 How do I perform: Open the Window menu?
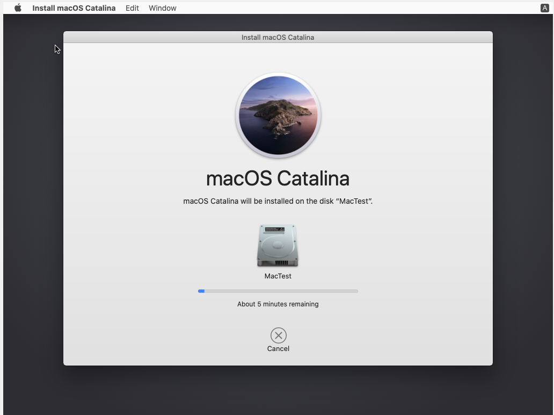point(162,8)
